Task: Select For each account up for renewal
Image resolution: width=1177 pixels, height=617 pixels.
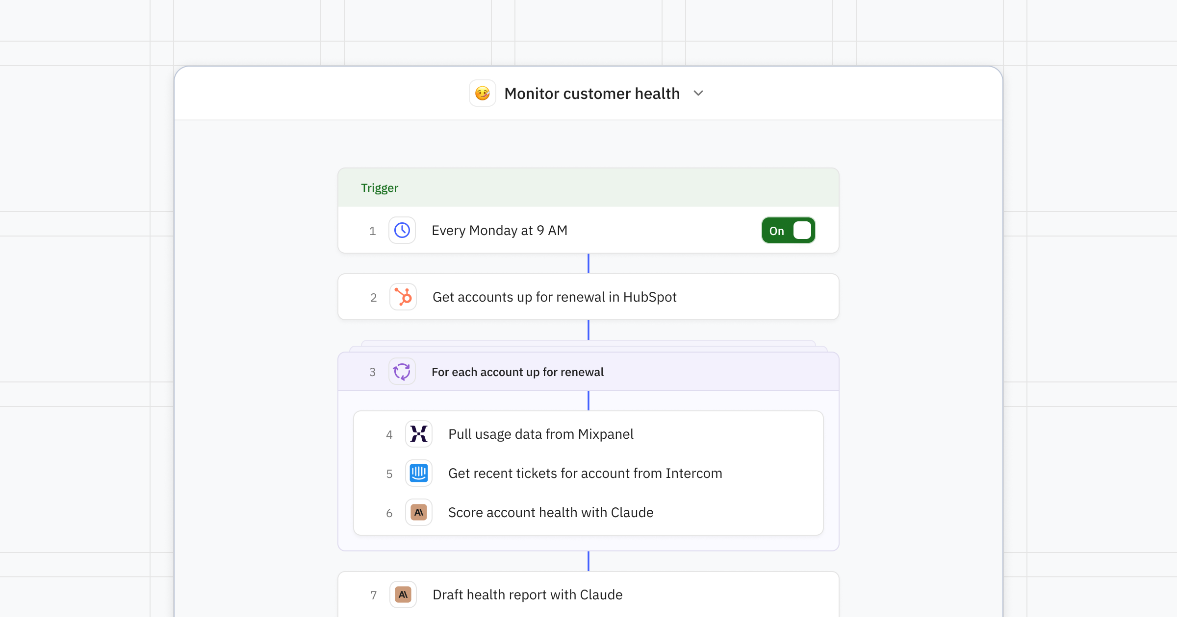Action: 588,372
